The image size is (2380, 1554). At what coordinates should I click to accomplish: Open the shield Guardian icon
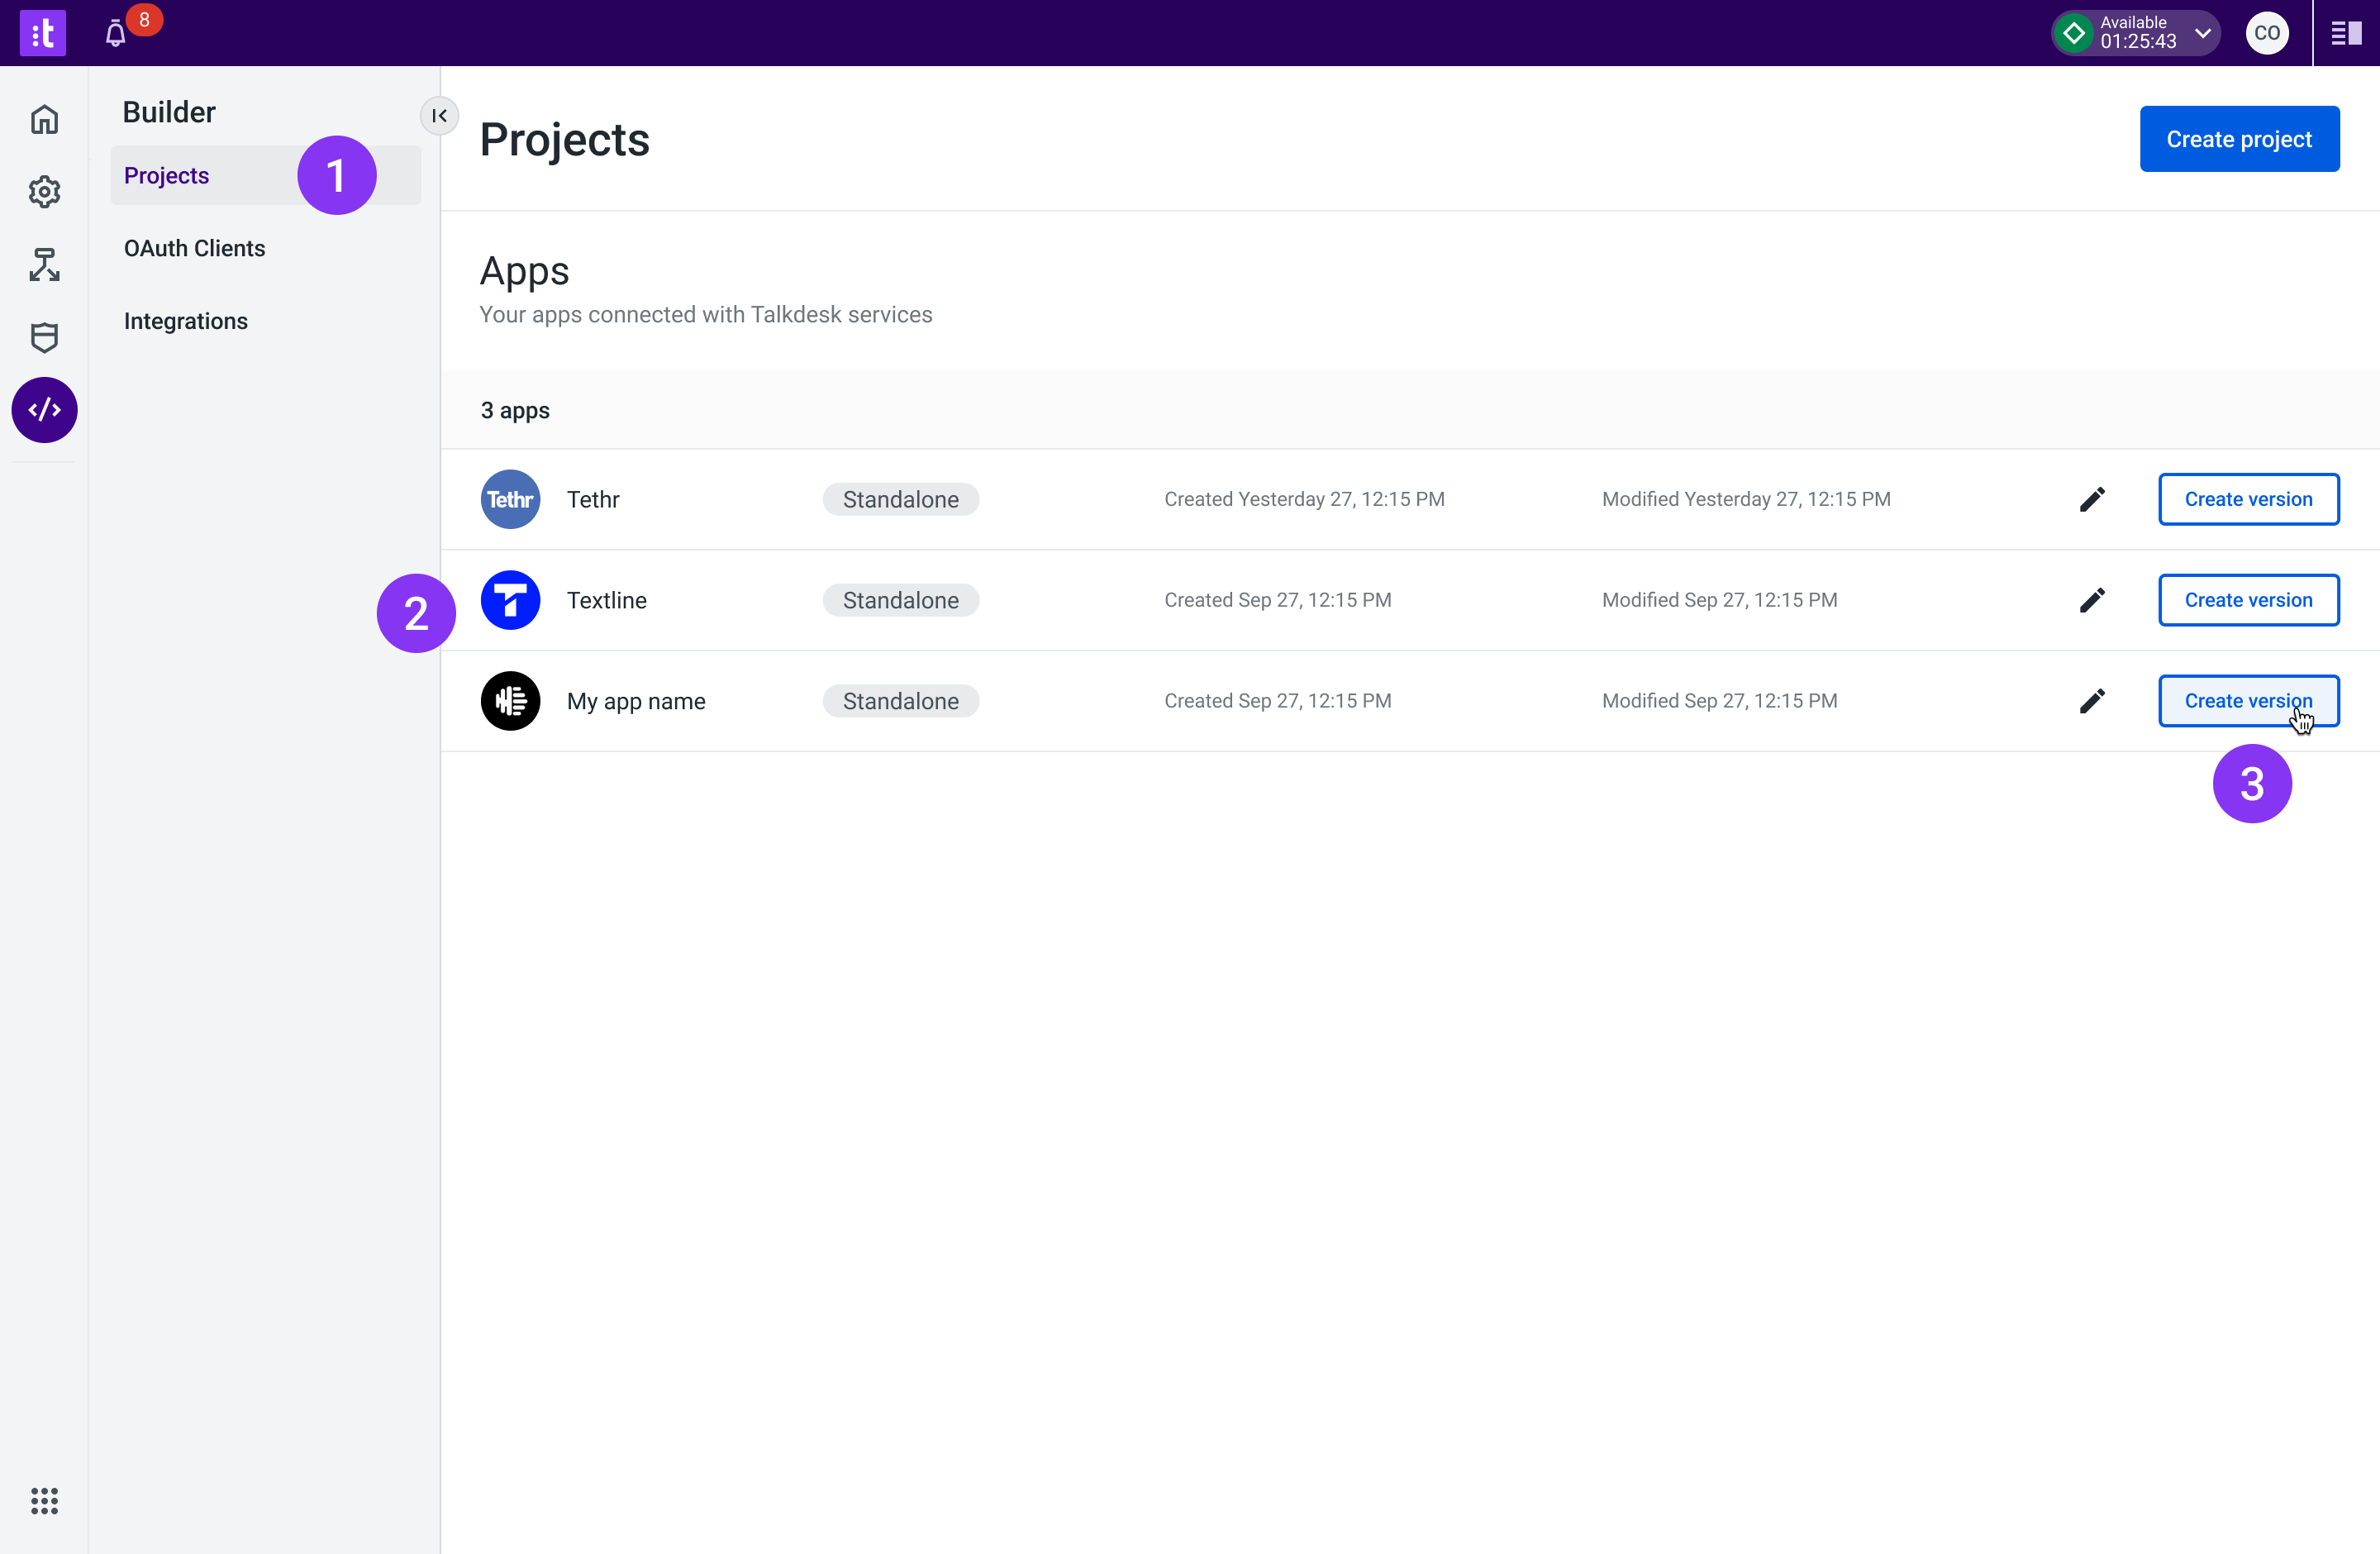44,337
